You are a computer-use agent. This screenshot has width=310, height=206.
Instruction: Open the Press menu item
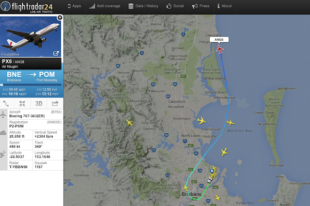pos(201,6)
